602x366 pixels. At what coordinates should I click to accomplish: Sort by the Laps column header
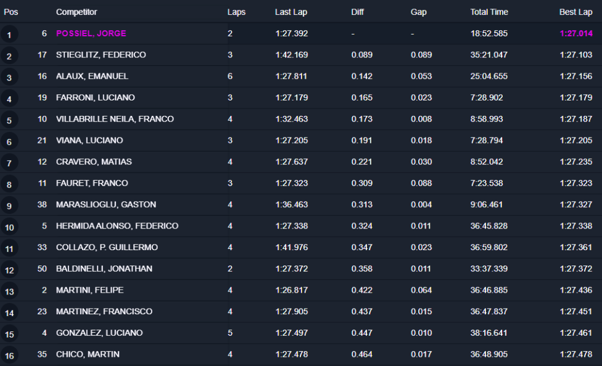point(236,12)
